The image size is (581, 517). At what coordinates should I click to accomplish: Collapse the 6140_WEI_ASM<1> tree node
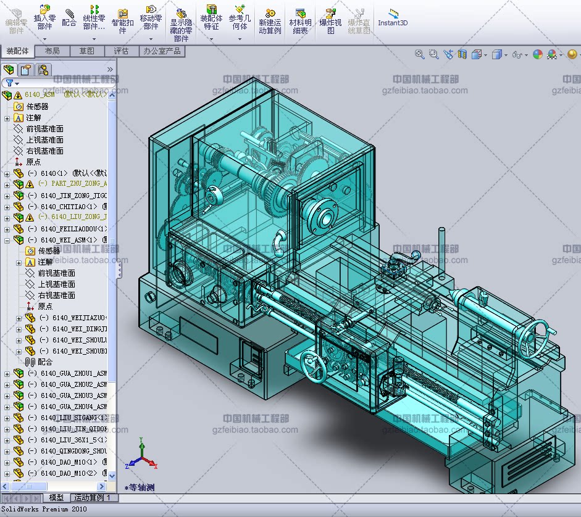(7, 240)
